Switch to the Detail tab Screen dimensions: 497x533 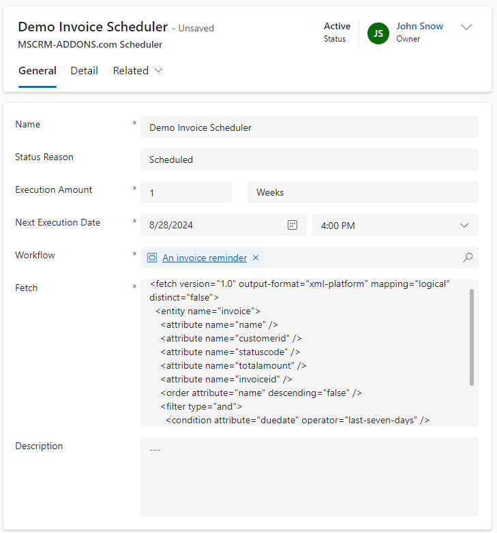(84, 71)
